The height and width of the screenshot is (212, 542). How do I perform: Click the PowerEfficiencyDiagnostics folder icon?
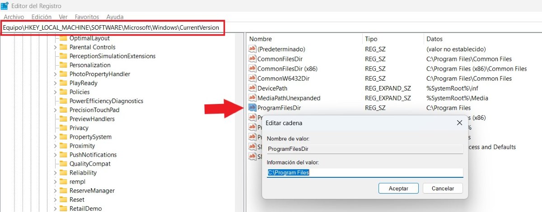(x=63, y=101)
